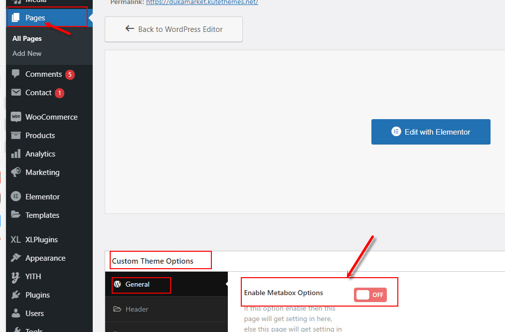505x332 pixels.
Task: Open the Appearance menu item
Action: pos(49,258)
